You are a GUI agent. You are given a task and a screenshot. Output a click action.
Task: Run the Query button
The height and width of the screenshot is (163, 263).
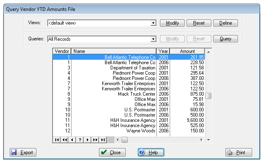(225, 39)
